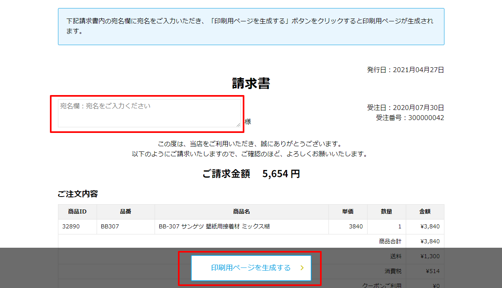This screenshot has width=502, height=288.
Task: Click the ご注文内容 section heading
Action: tap(78, 194)
